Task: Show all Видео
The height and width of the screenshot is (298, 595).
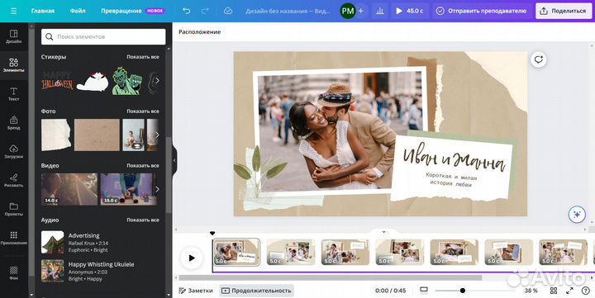Action: coord(143,166)
